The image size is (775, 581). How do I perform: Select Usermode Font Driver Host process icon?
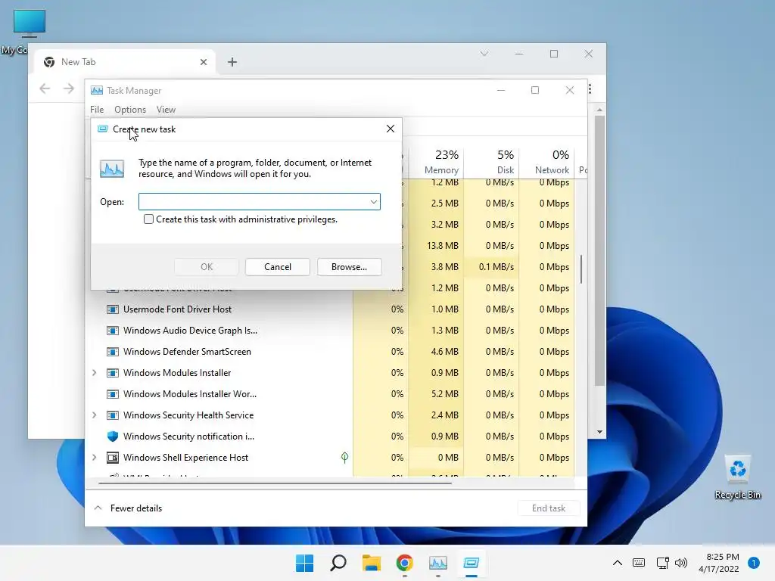pos(113,309)
